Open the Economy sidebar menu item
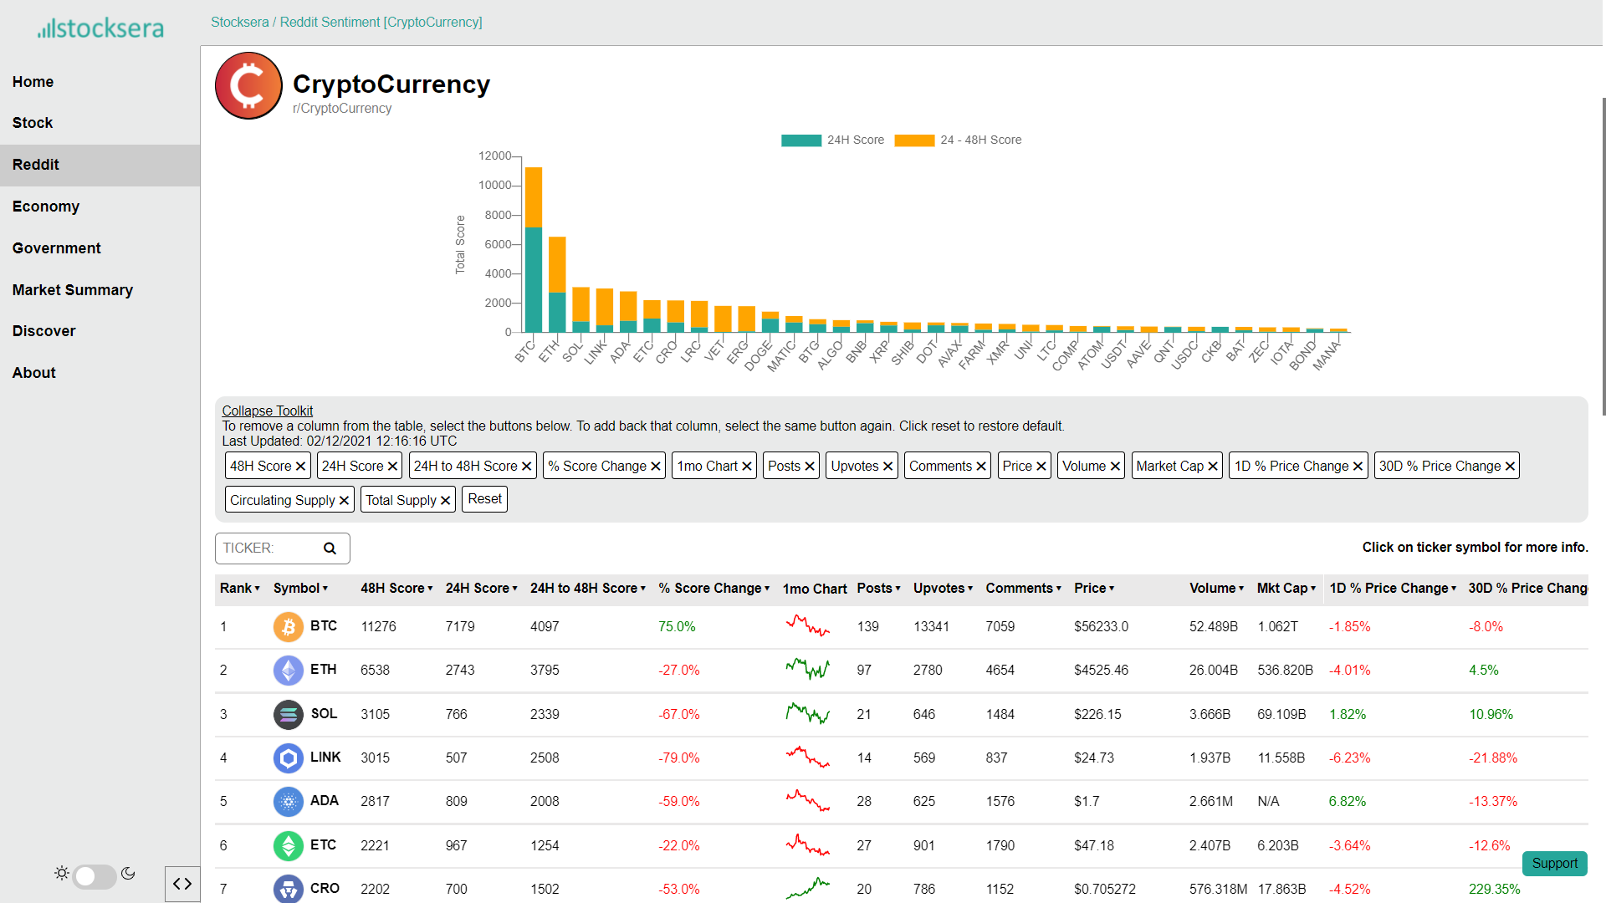 (46, 207)
